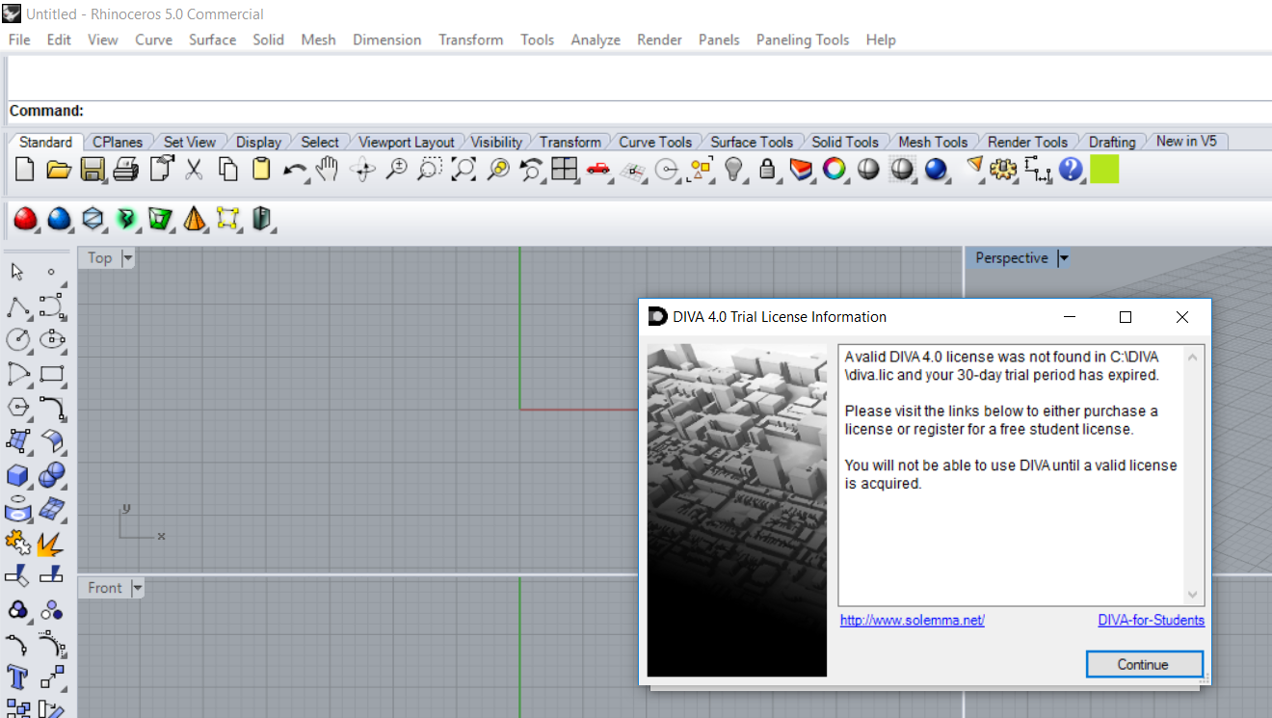The width and height of the screenshot is (1272, 718).
Task: Click the Undo arrow icon
Action: (294, 171)
